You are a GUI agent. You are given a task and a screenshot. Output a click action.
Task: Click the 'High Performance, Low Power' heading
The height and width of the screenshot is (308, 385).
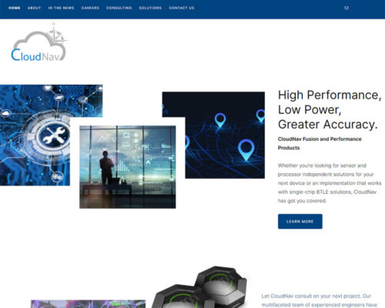pyautogui.click(x=330, y=109)
